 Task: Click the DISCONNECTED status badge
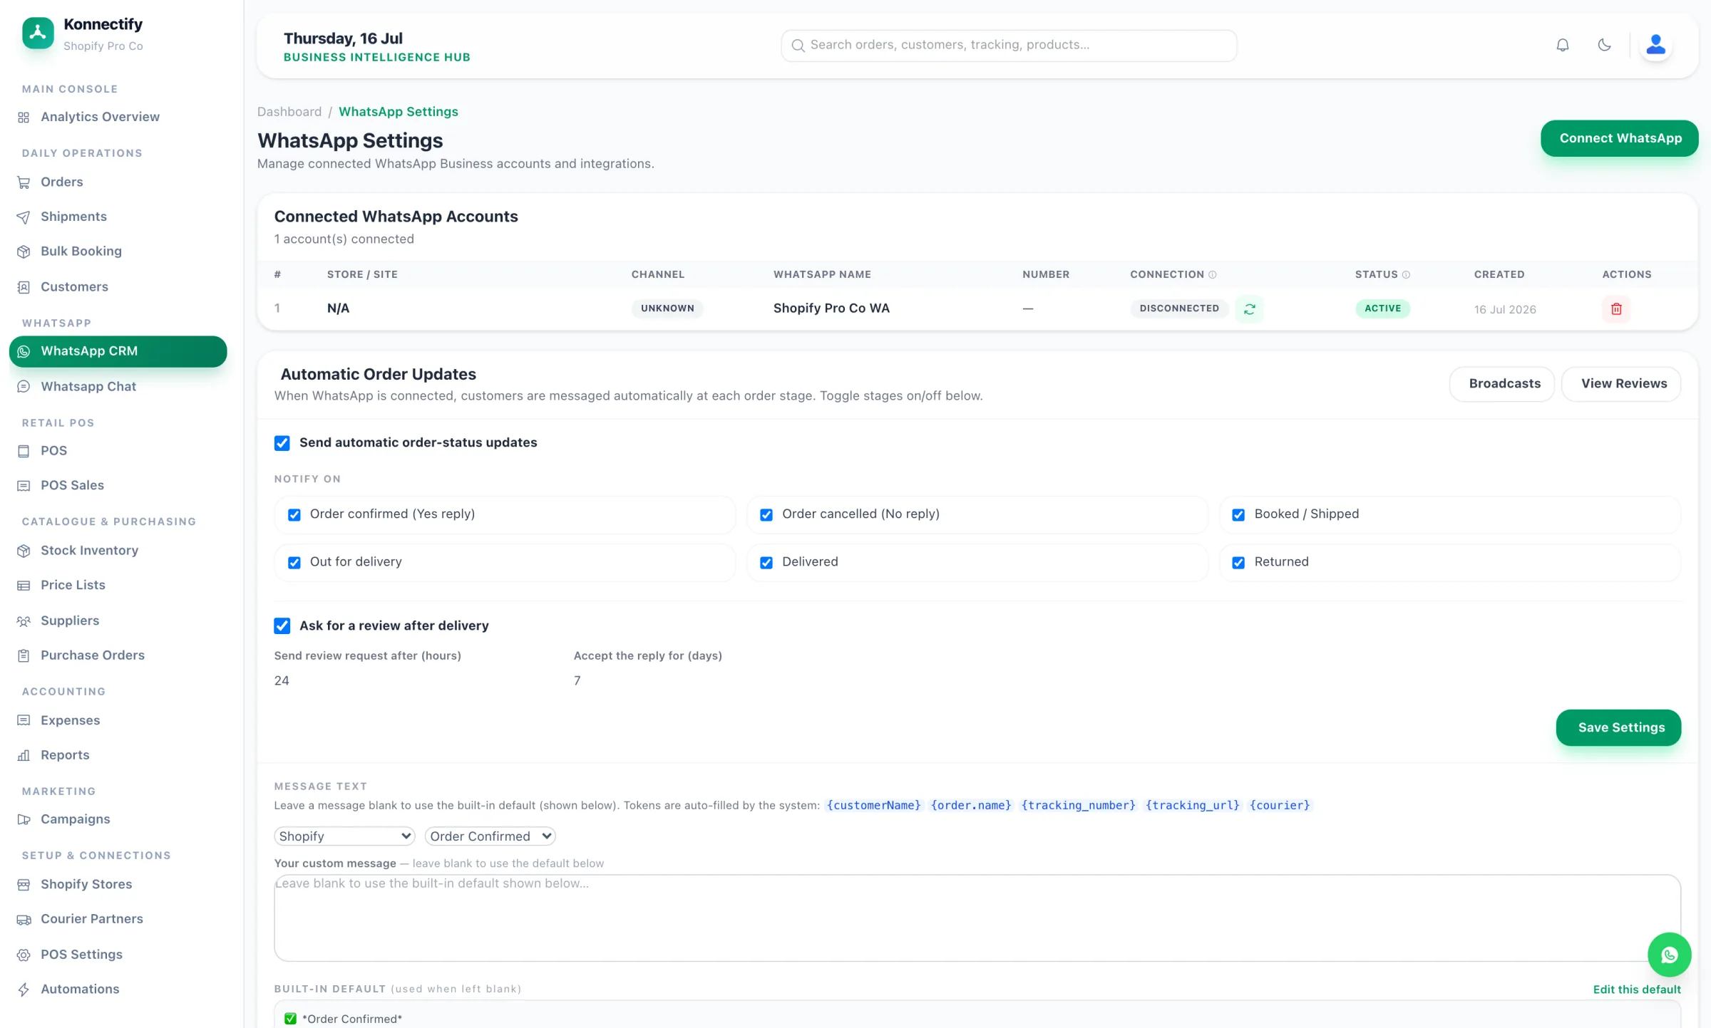pyautogui.click(x=1179, y=308)
